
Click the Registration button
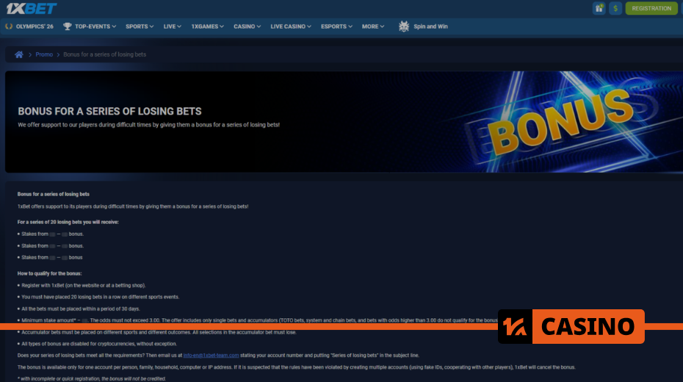pyautogui.click(x=651, y=8)
